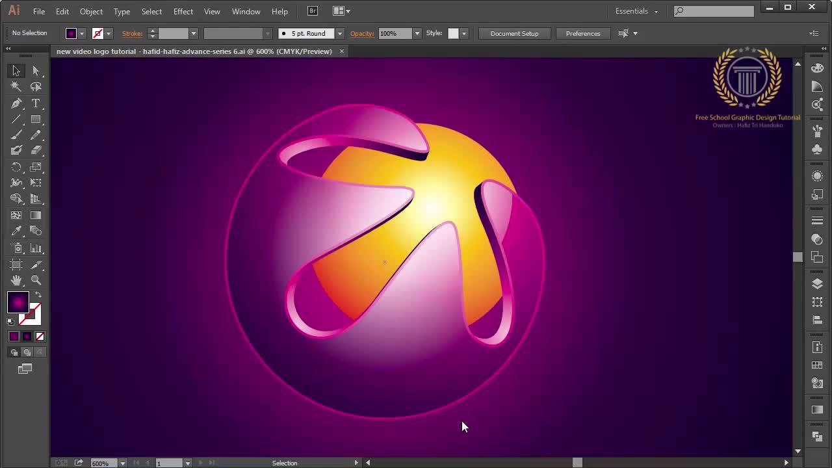
Task: Select the Pencil tool
Action: point(36,135)
